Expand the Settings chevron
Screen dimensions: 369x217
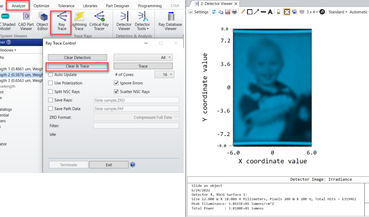190,12
